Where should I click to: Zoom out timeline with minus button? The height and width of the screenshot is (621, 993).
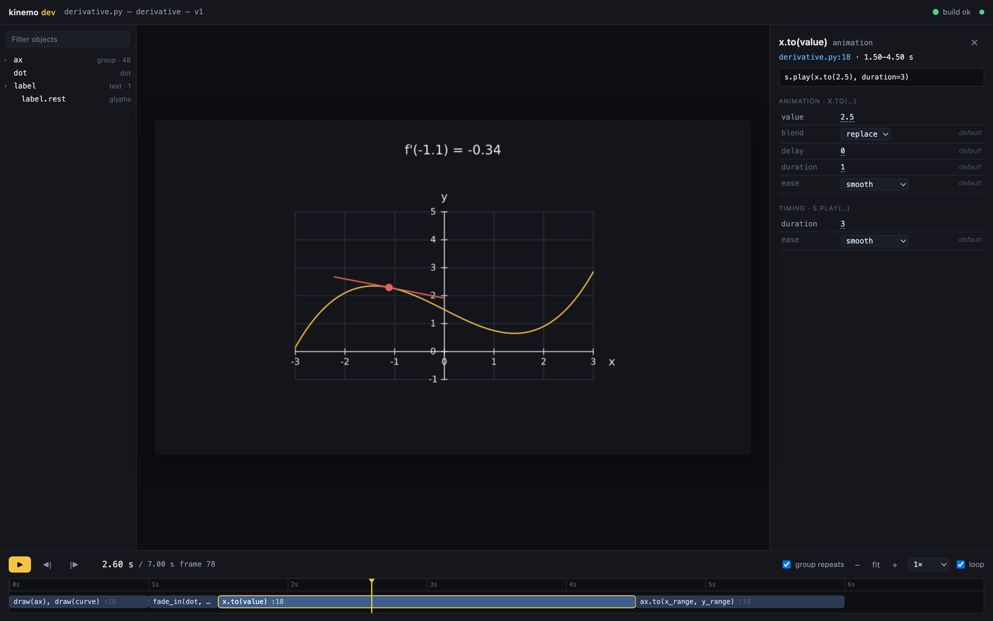(x=857, y=565)
